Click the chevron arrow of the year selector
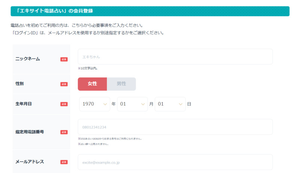 pyautogui.click(x=105, y=104)
